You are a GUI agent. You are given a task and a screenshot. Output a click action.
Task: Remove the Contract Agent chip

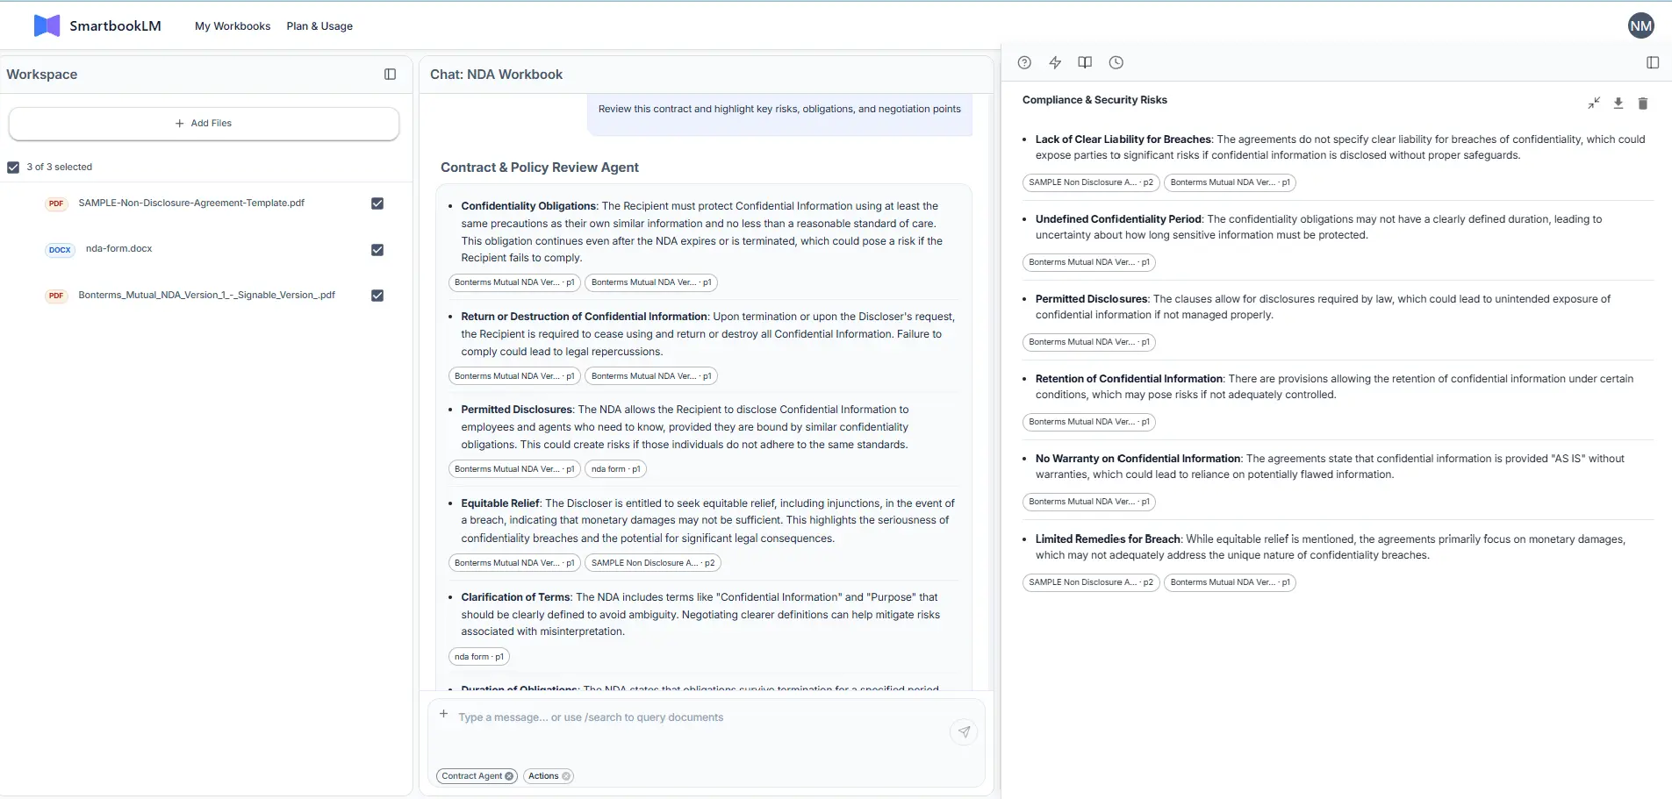coord(509,776)
